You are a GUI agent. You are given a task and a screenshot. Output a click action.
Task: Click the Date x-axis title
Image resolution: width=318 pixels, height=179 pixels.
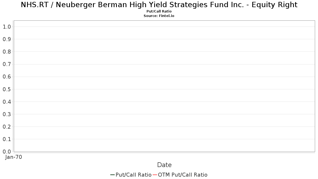tap(164, 165)
